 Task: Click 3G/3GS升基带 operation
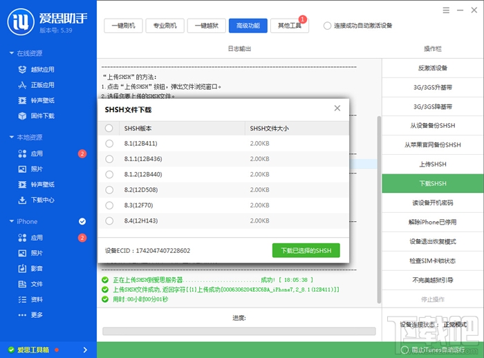[x=432, y=87]
